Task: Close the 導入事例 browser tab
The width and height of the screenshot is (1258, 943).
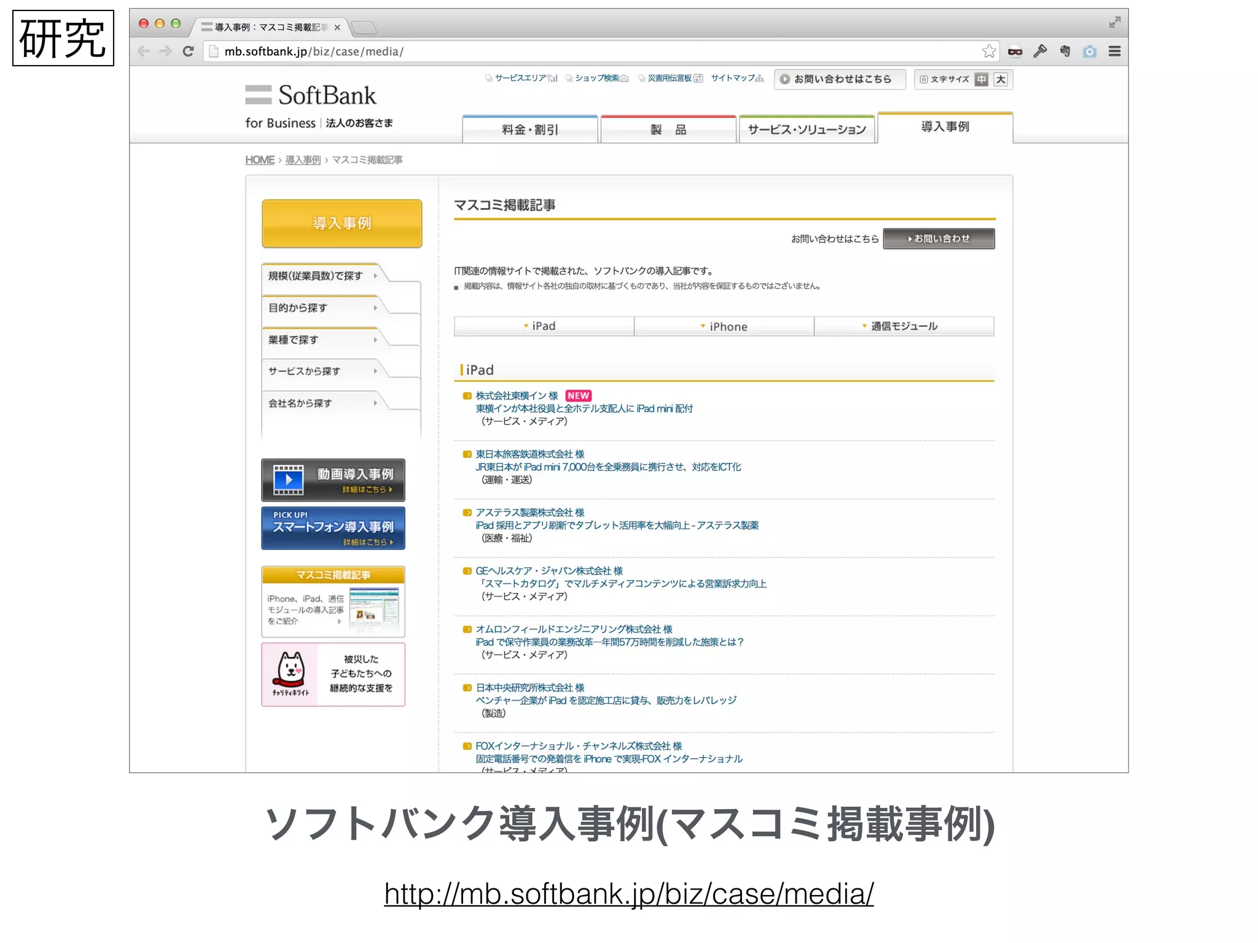Action: click(337, 28)
